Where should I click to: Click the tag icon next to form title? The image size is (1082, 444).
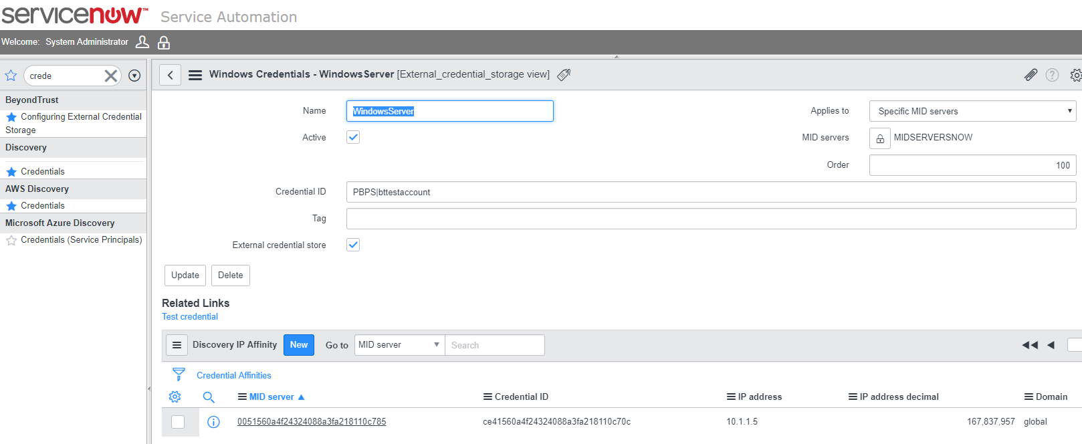coord(564,75)
